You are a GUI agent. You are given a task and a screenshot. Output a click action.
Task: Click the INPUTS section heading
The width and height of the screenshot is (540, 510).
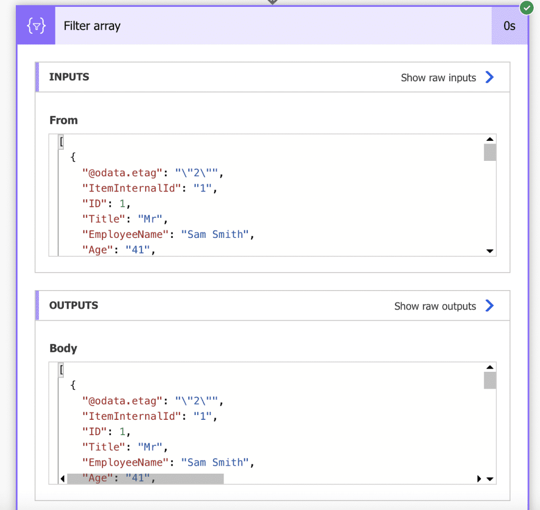69,77
